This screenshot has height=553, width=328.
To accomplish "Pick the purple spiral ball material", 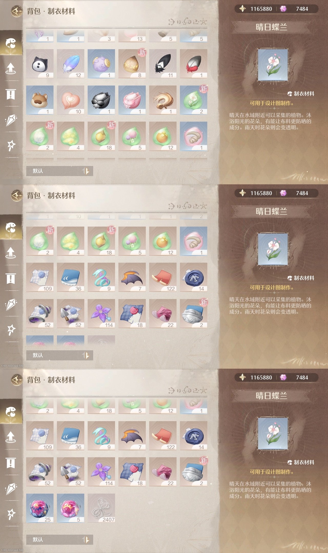I will [101, 64].
